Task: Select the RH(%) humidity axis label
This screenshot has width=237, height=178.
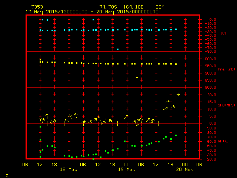Action: point(222,141)
